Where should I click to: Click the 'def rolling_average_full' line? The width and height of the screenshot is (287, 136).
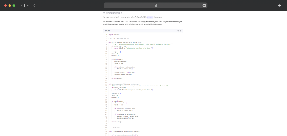[124, 84]
